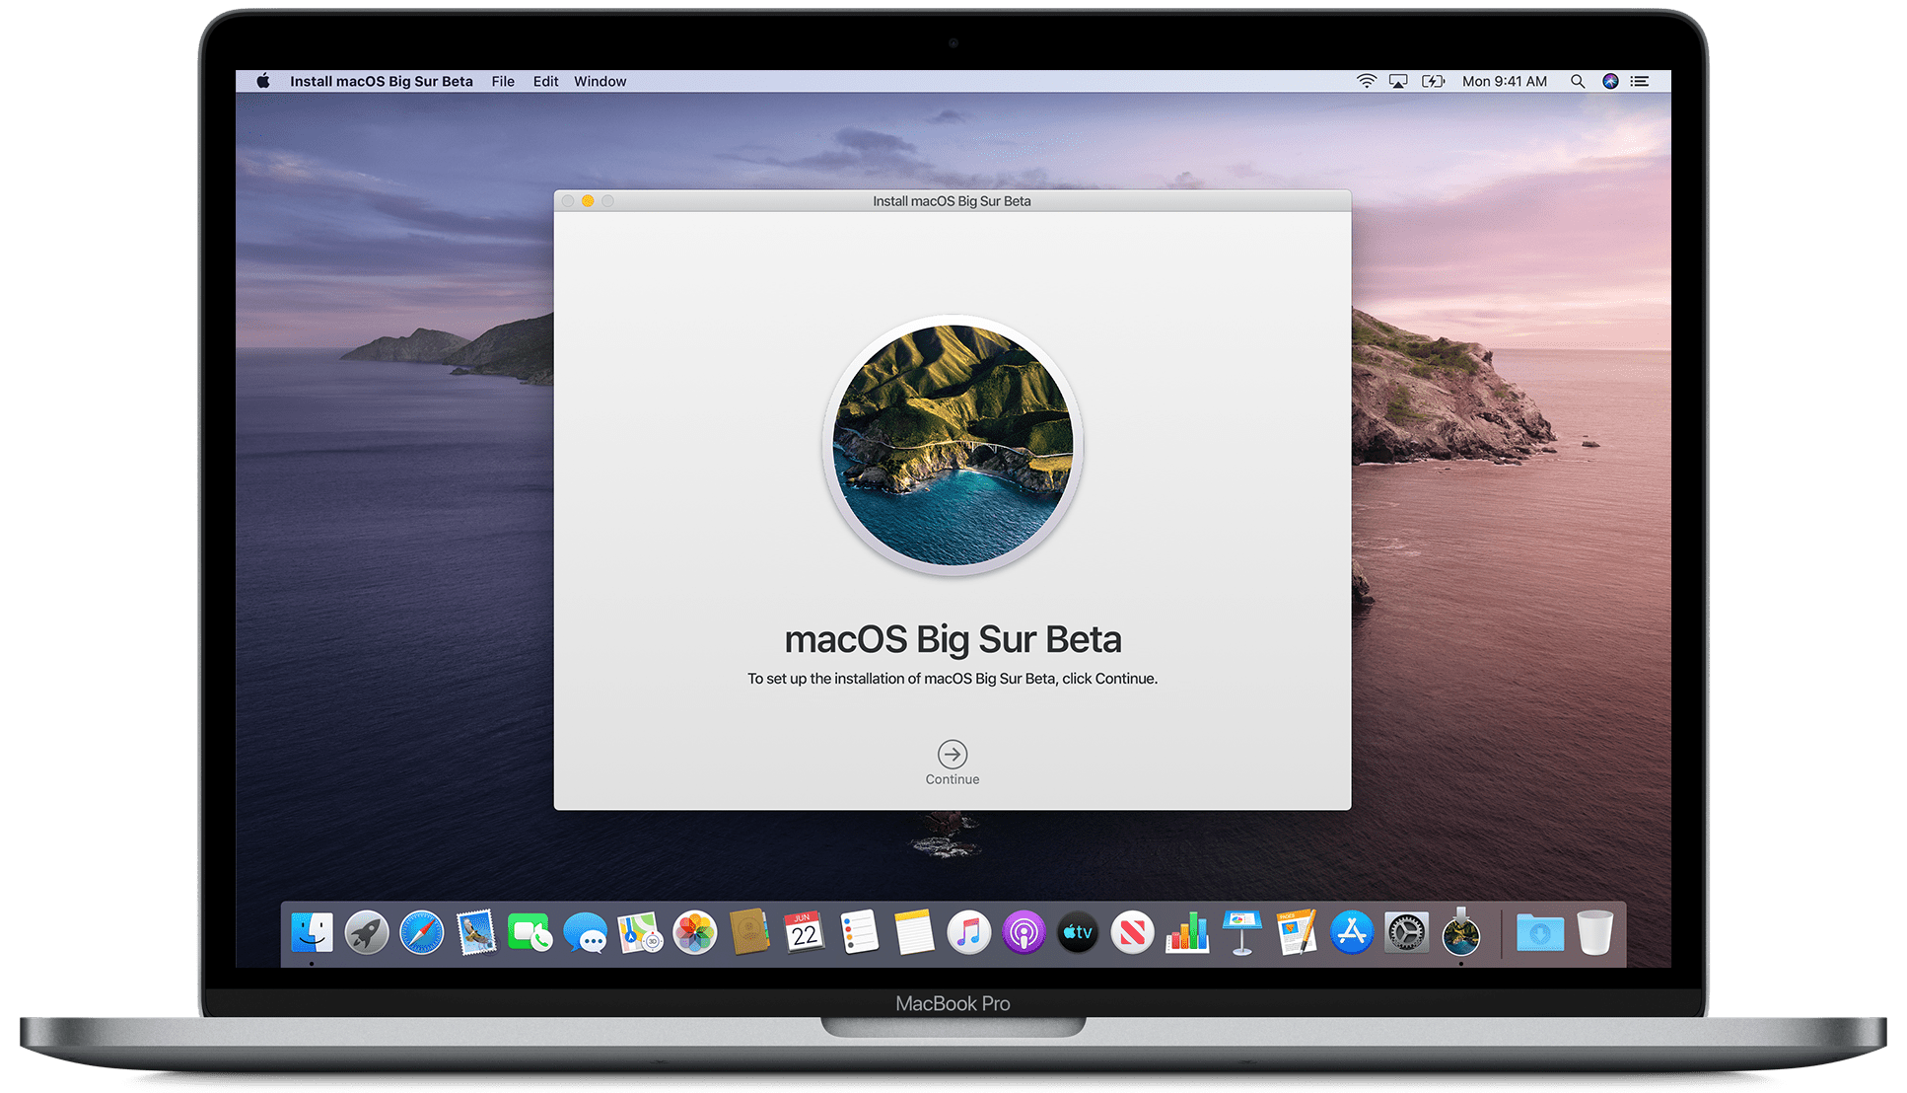Open Safari compass icon
1907x1093 pixels.
coord(421,932)
